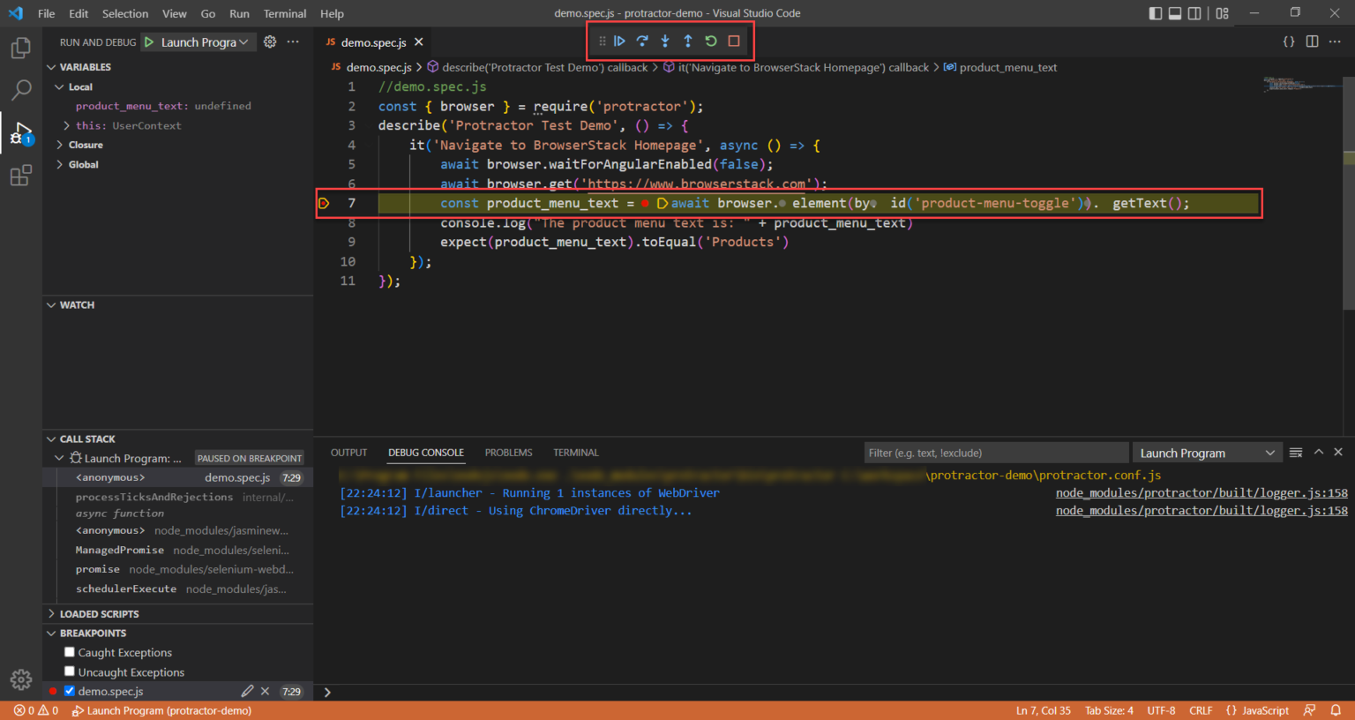Disable the demo.spec.js breakpoint checkbox
The image size is (1355, 720).
(x=70, y=691)
